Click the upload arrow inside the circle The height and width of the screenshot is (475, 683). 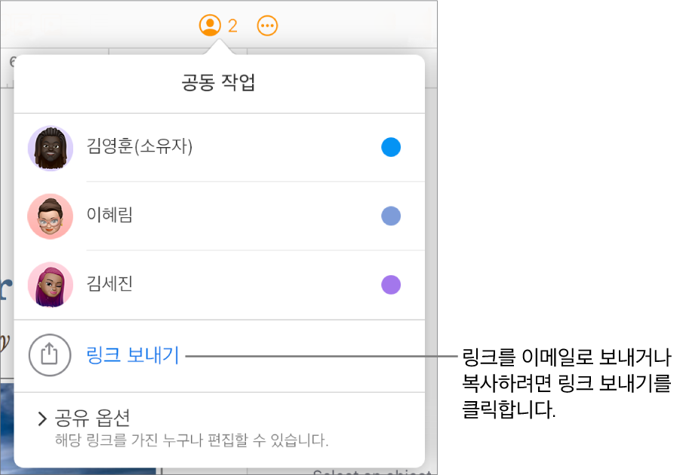point(50,355)
